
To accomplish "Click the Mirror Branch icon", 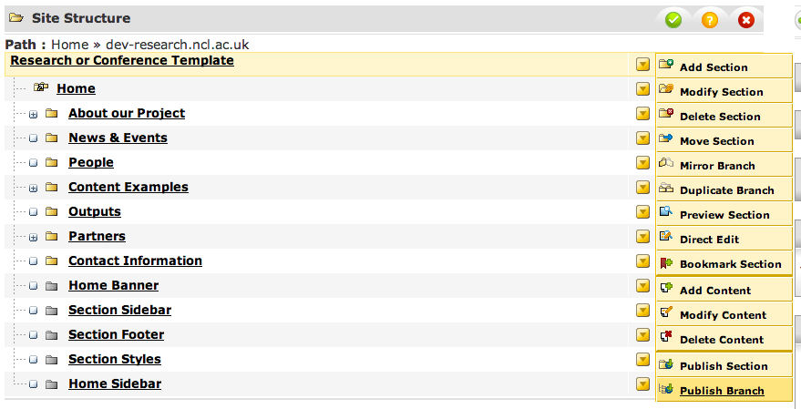I will (666, 164).
